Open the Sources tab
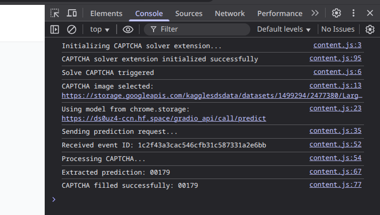Image resolution: width=380 pixels, height=215 pixels. pyautogui.click(x=189, y=14)
